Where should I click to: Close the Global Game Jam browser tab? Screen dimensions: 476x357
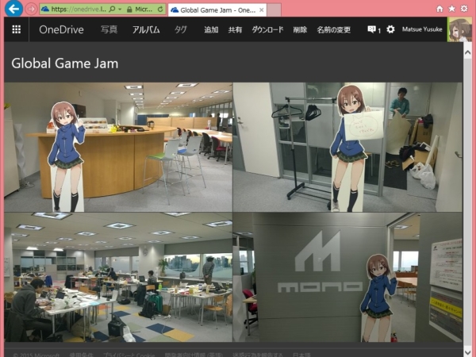pyautogui.click(x=261, y=10)
